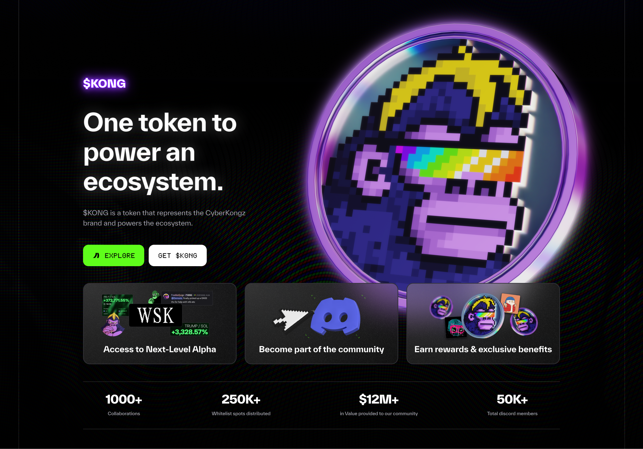This screenshot has width=643, height=449.
Task: Click the red hooded character avatar
Action: tap(510, 303)
